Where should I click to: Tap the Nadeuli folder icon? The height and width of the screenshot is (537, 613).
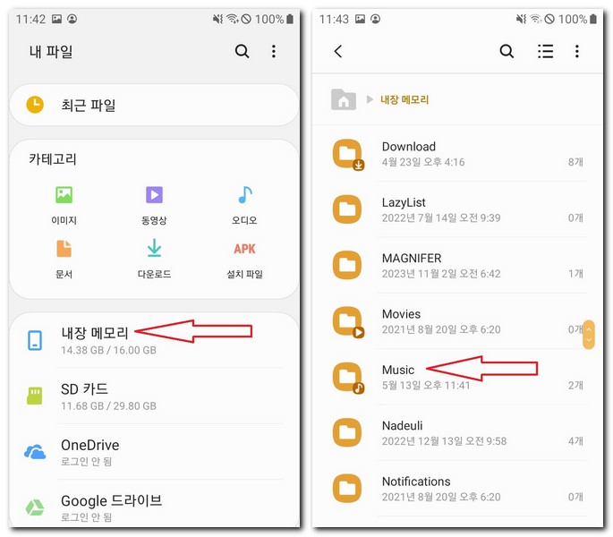click(346, 432)
